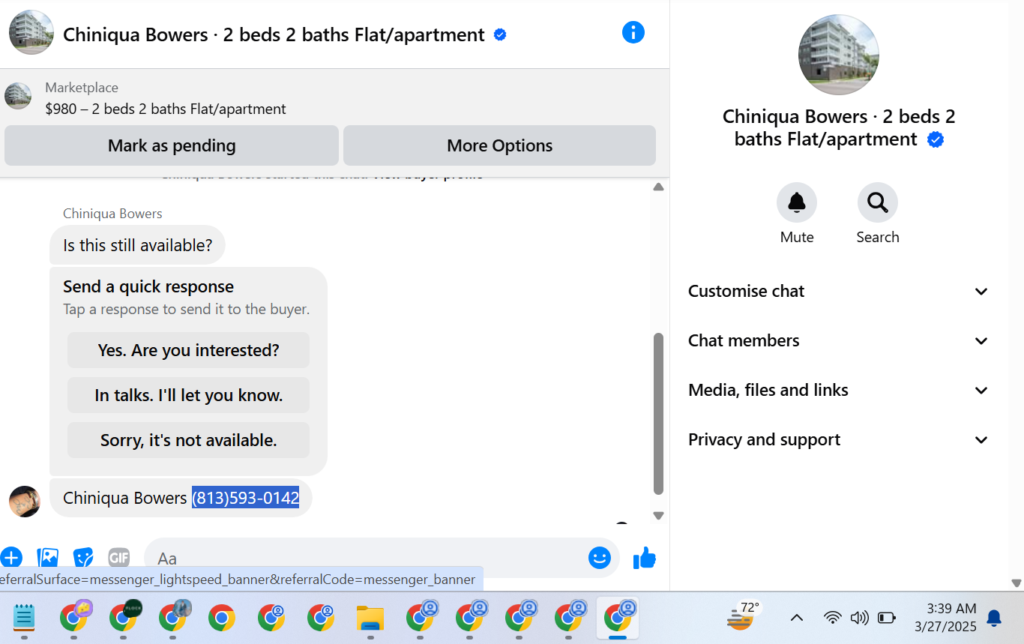This screenshot has width=1024, height=644.
Task: Check the battery status icon
Action: (887, 618)
